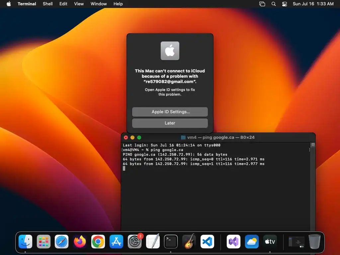Open TextEdit from the Dock

(153, 241)
